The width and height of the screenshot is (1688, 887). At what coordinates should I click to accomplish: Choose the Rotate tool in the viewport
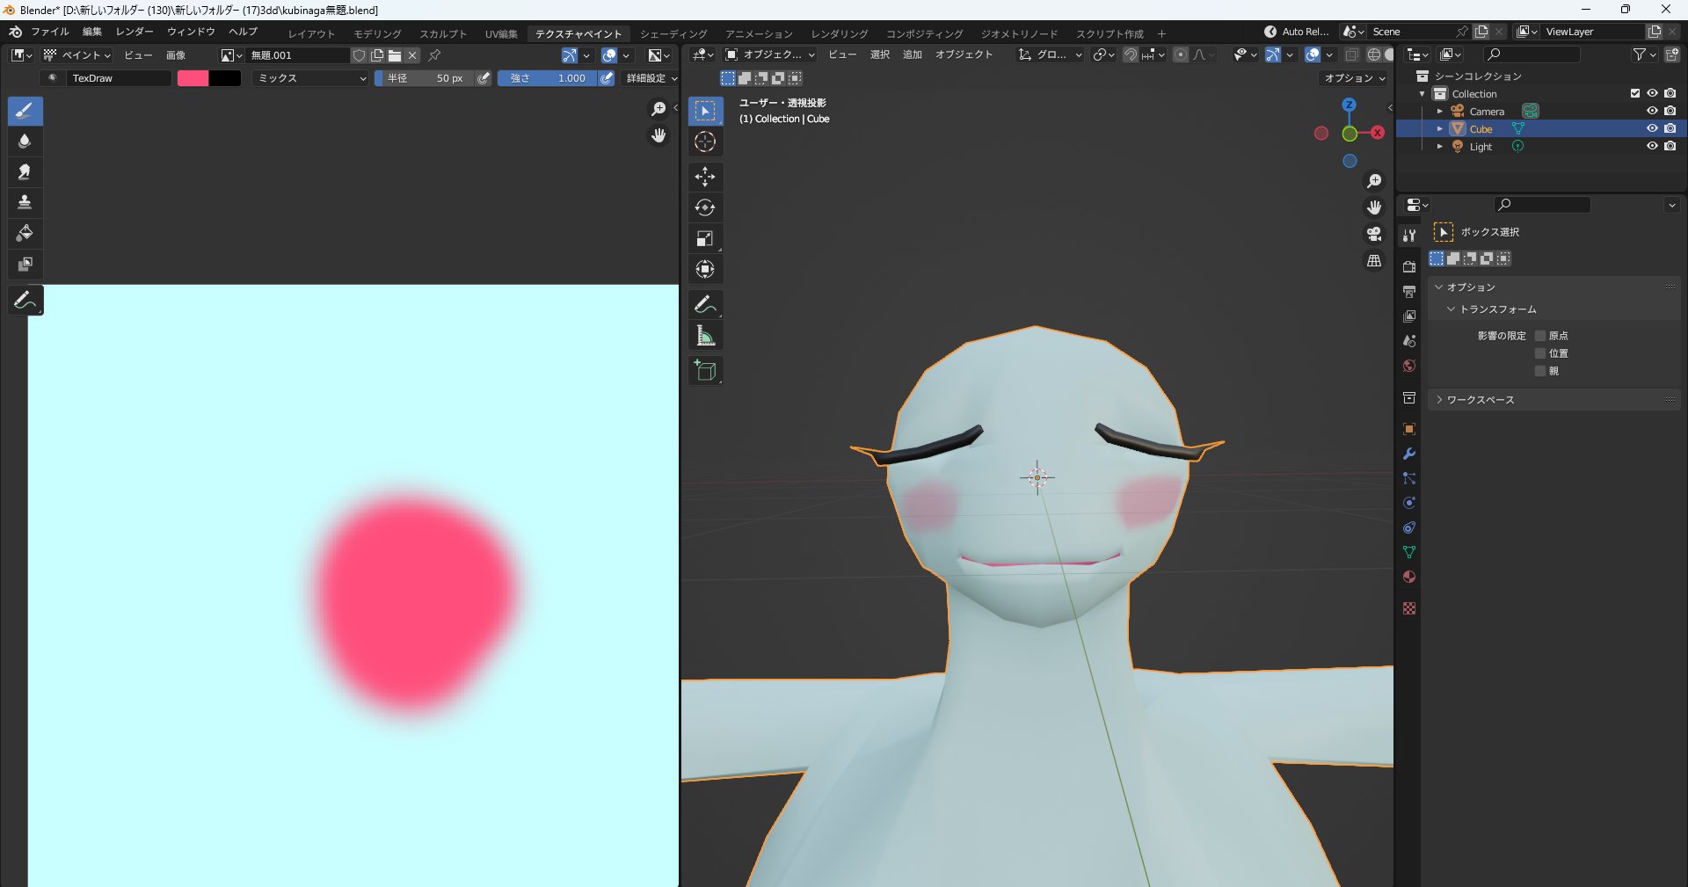(x=705, y=207)
